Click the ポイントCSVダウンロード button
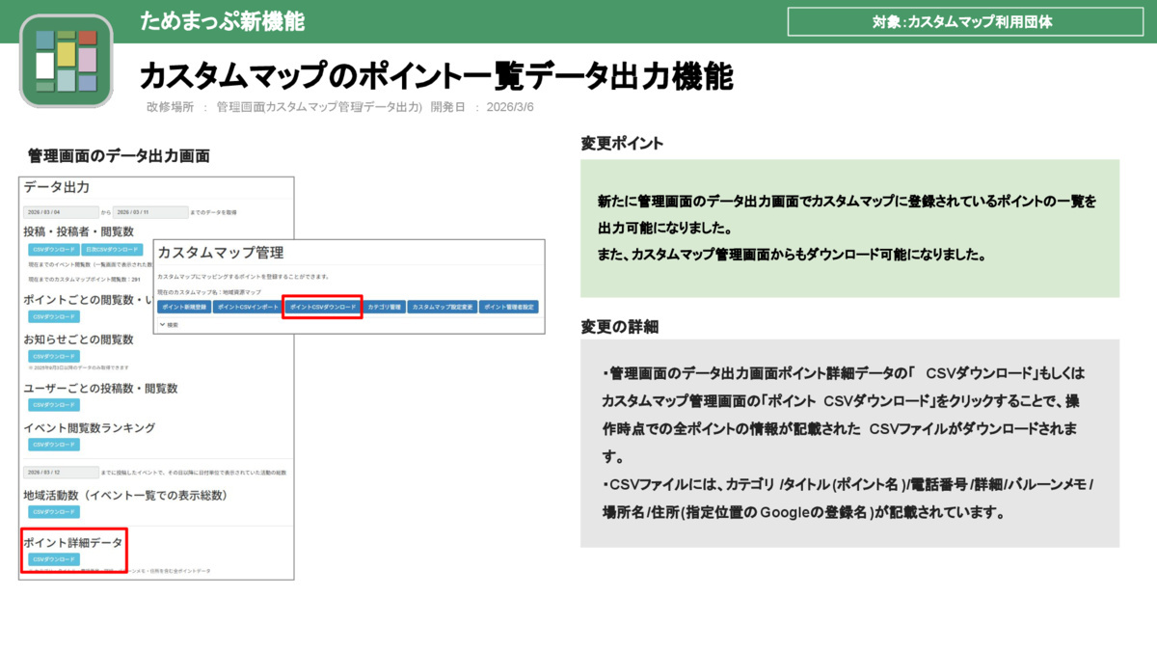This screenshot has height=651, width=1157. click(322, 307)
